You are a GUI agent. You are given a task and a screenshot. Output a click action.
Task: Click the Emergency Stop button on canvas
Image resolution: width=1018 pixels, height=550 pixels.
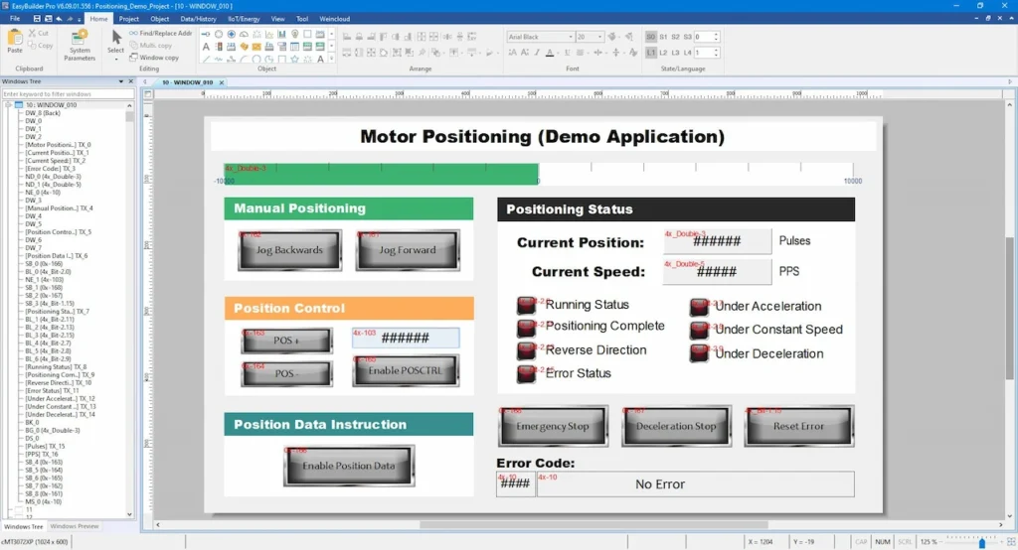553,426
